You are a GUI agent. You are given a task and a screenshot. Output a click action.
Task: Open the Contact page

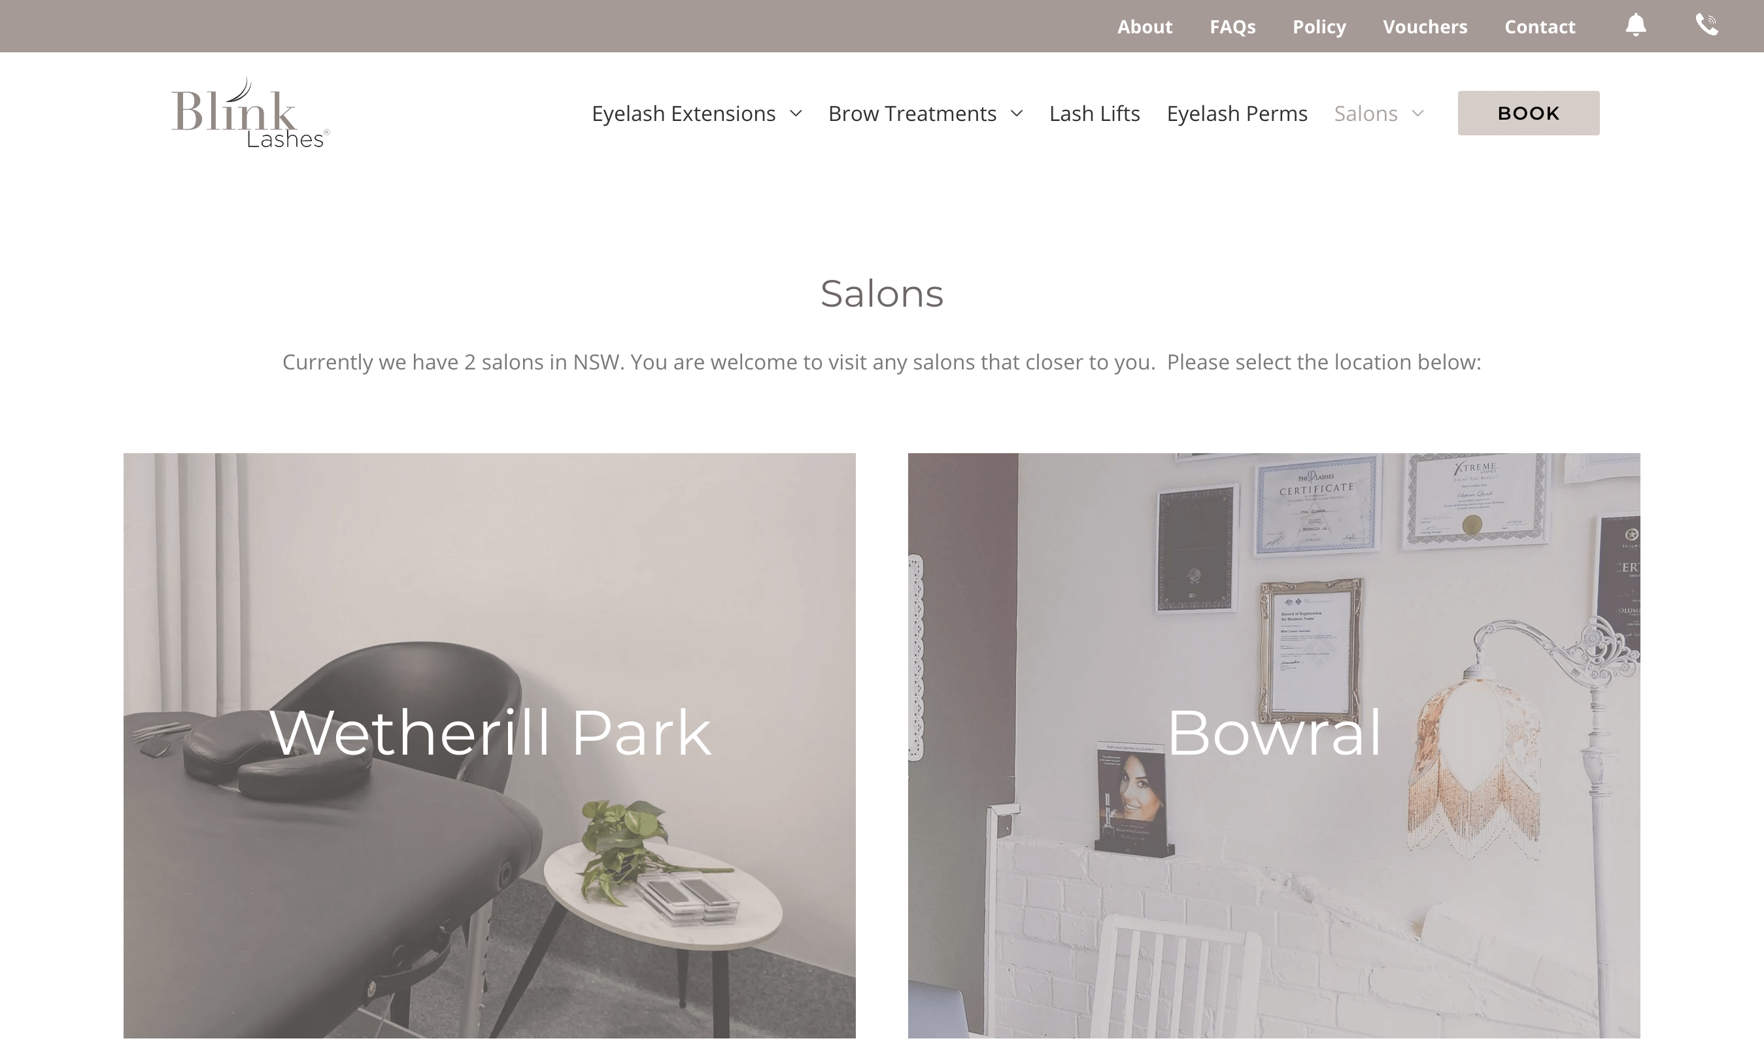coord(1539,26)
